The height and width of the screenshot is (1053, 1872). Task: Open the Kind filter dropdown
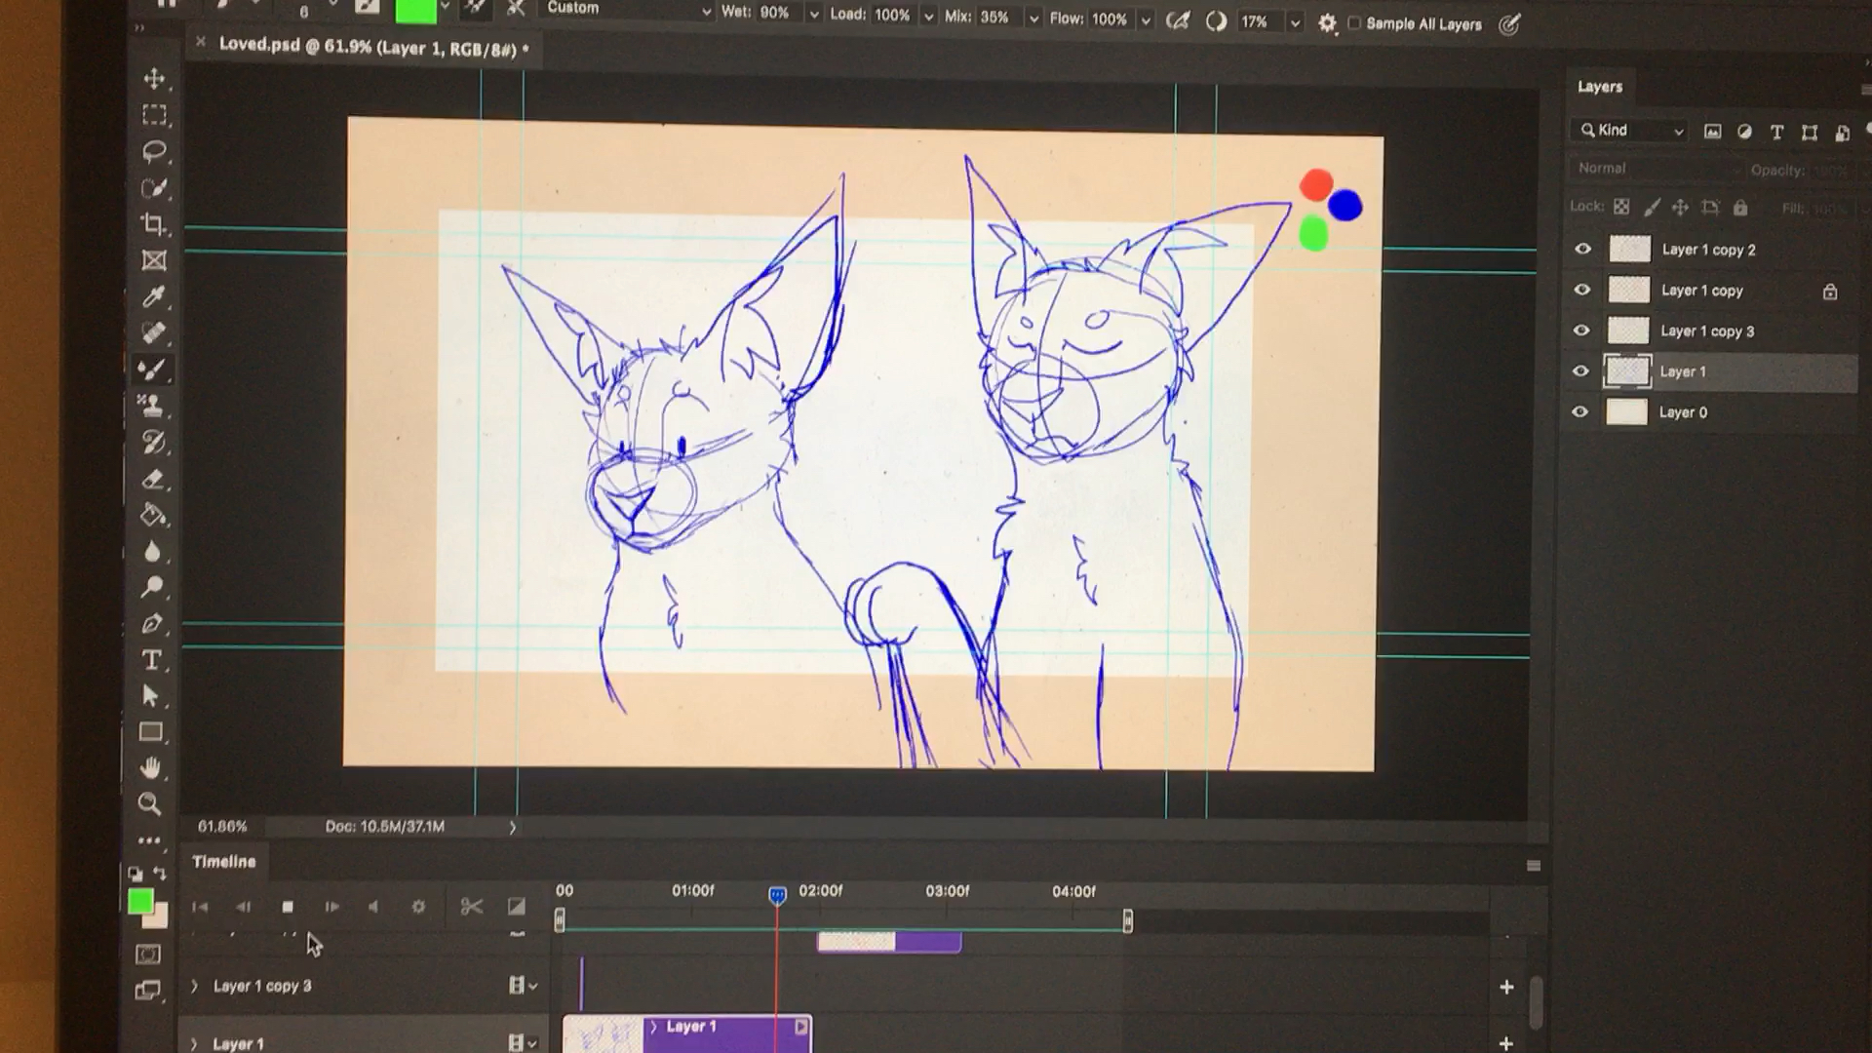click(1629, 131)
